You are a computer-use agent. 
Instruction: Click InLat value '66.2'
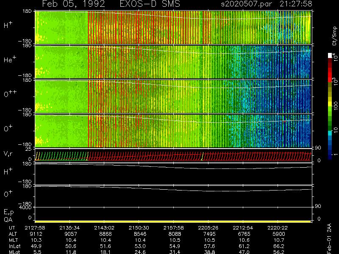coord(279,246)
